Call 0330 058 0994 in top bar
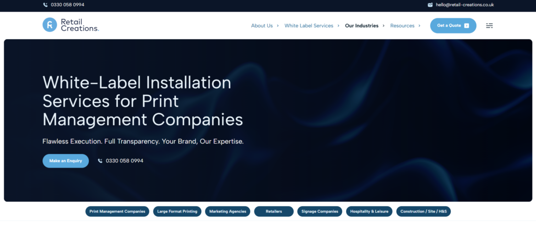Screen dimensions: 536x244 68,5
